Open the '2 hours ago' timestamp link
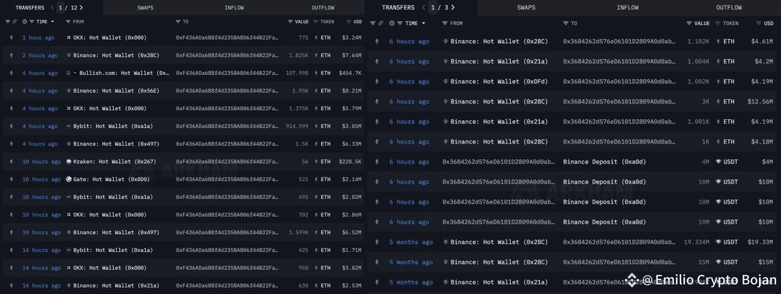The width and height of the screenshot is (781, 294). (x=40, y=56)
